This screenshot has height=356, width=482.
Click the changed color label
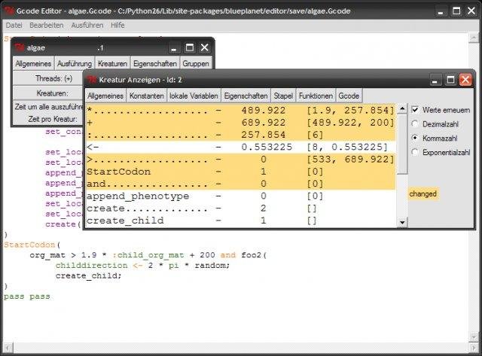click(423, 194)
